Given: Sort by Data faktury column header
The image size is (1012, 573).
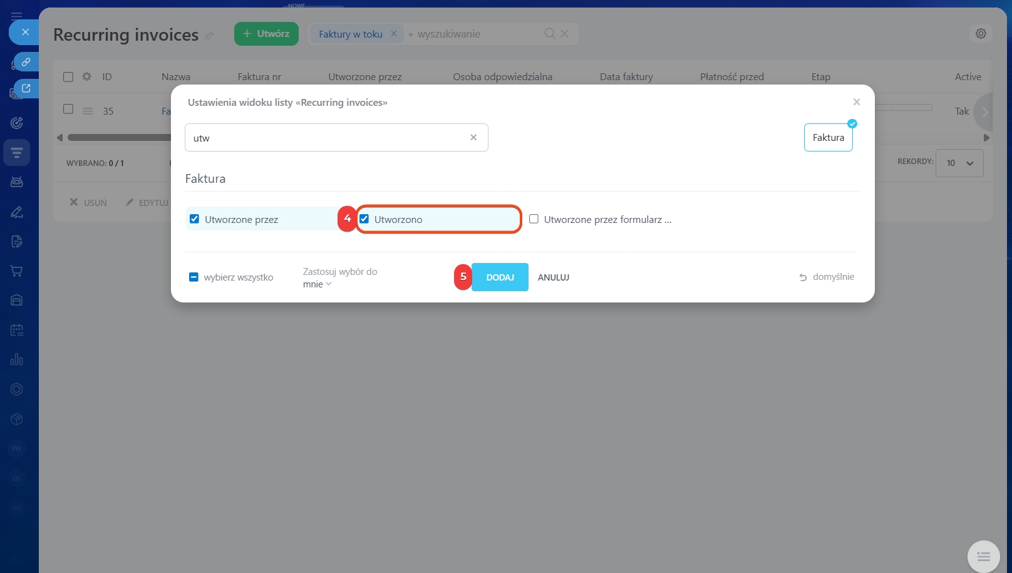Looking at the screenshot, I should tap(626, 76).
